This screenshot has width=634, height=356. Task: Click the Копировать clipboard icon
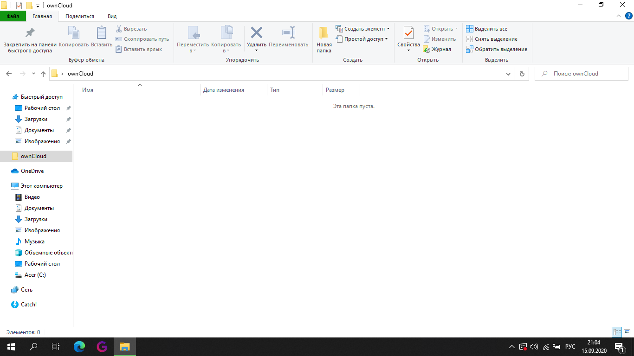74,37
